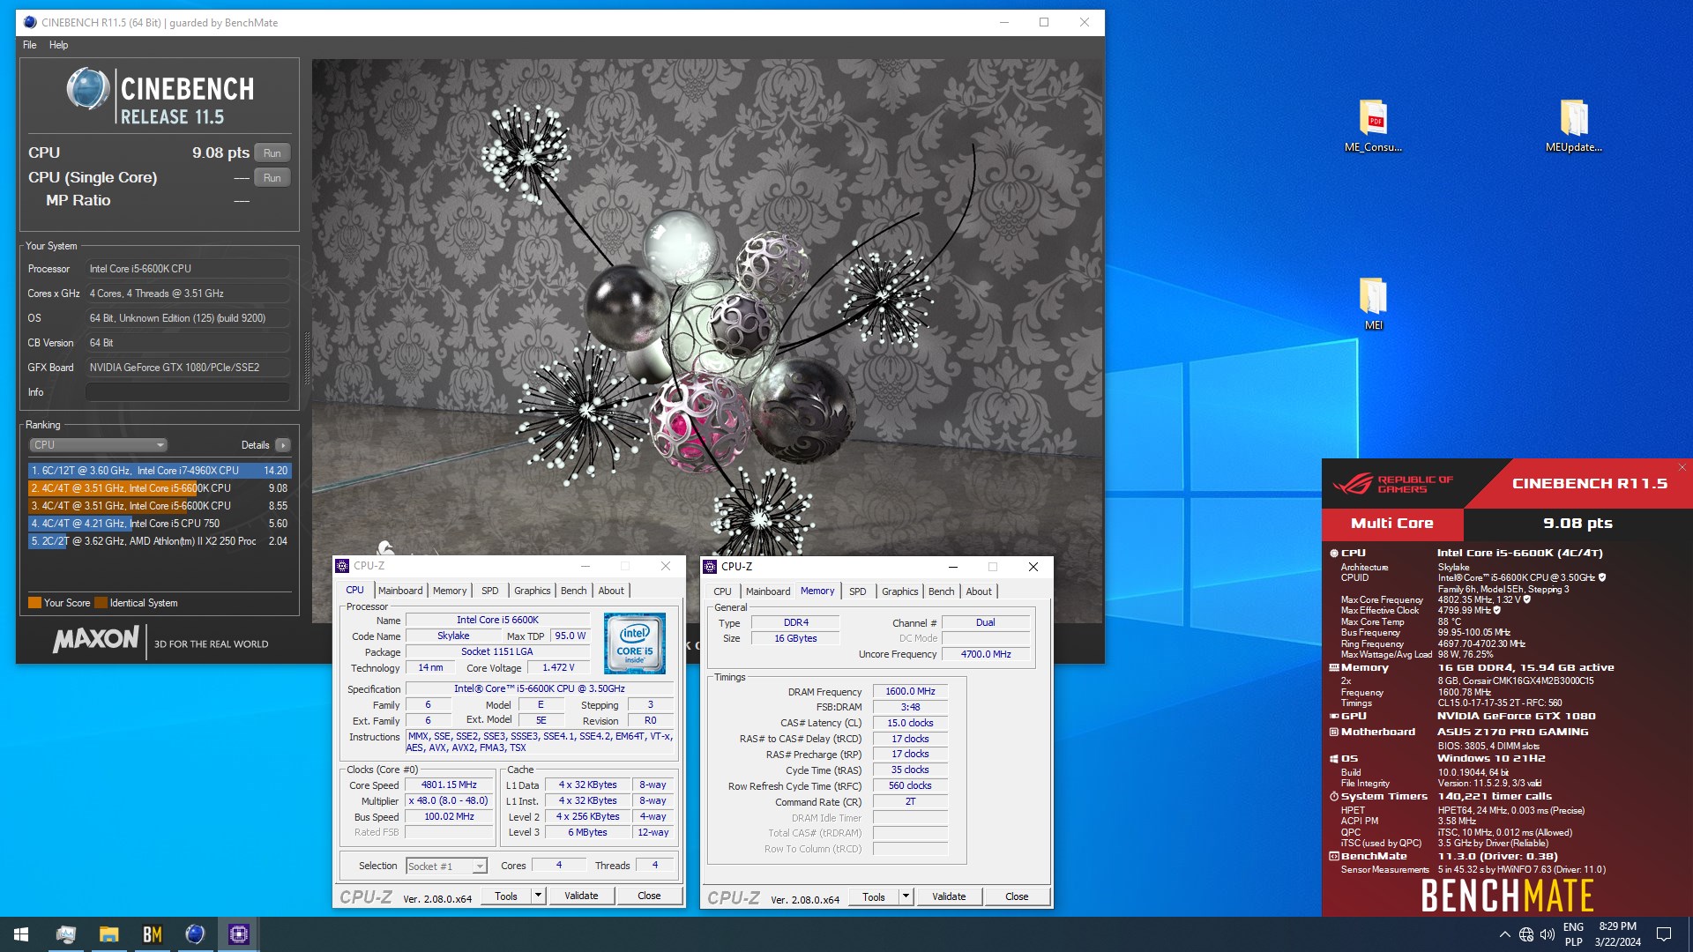Click right CPU-Z window title icon
The width and height of the screenshot is (1693, 952).
(710, 567)
